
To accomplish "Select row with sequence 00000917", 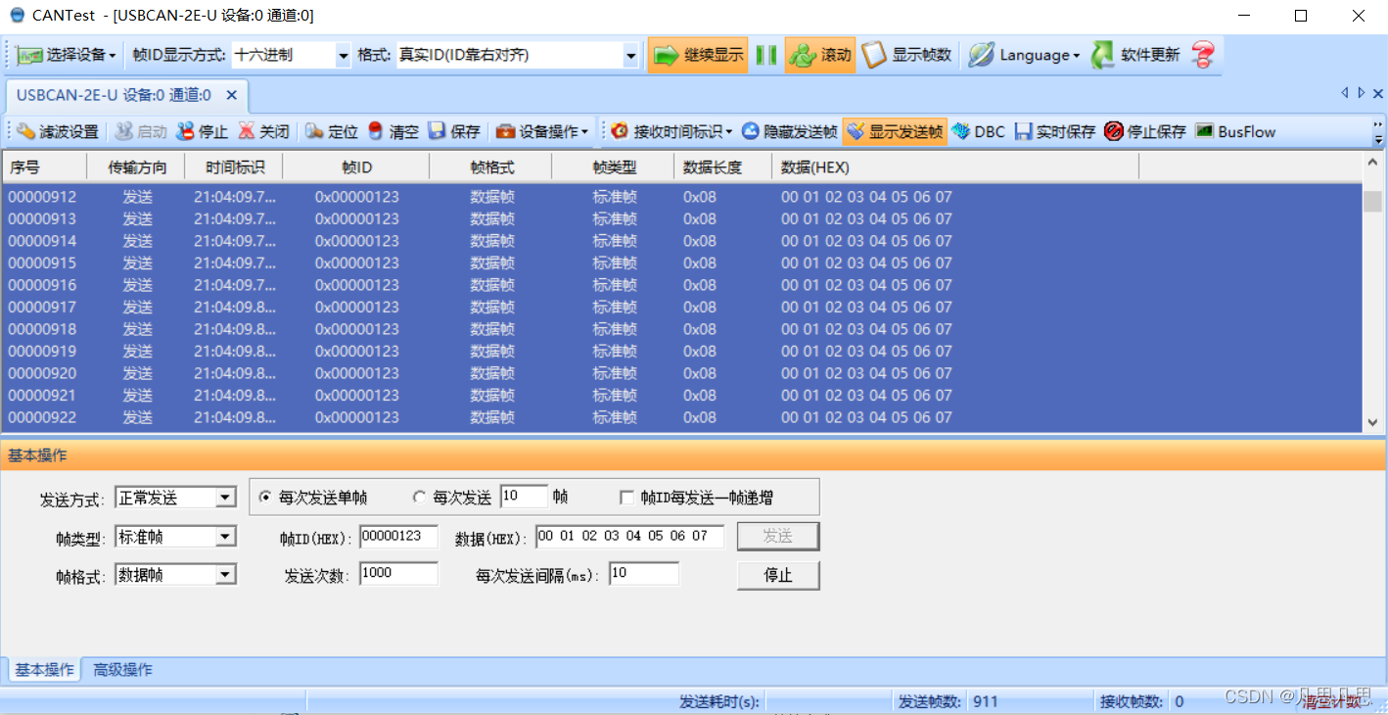I will (681, 307).
